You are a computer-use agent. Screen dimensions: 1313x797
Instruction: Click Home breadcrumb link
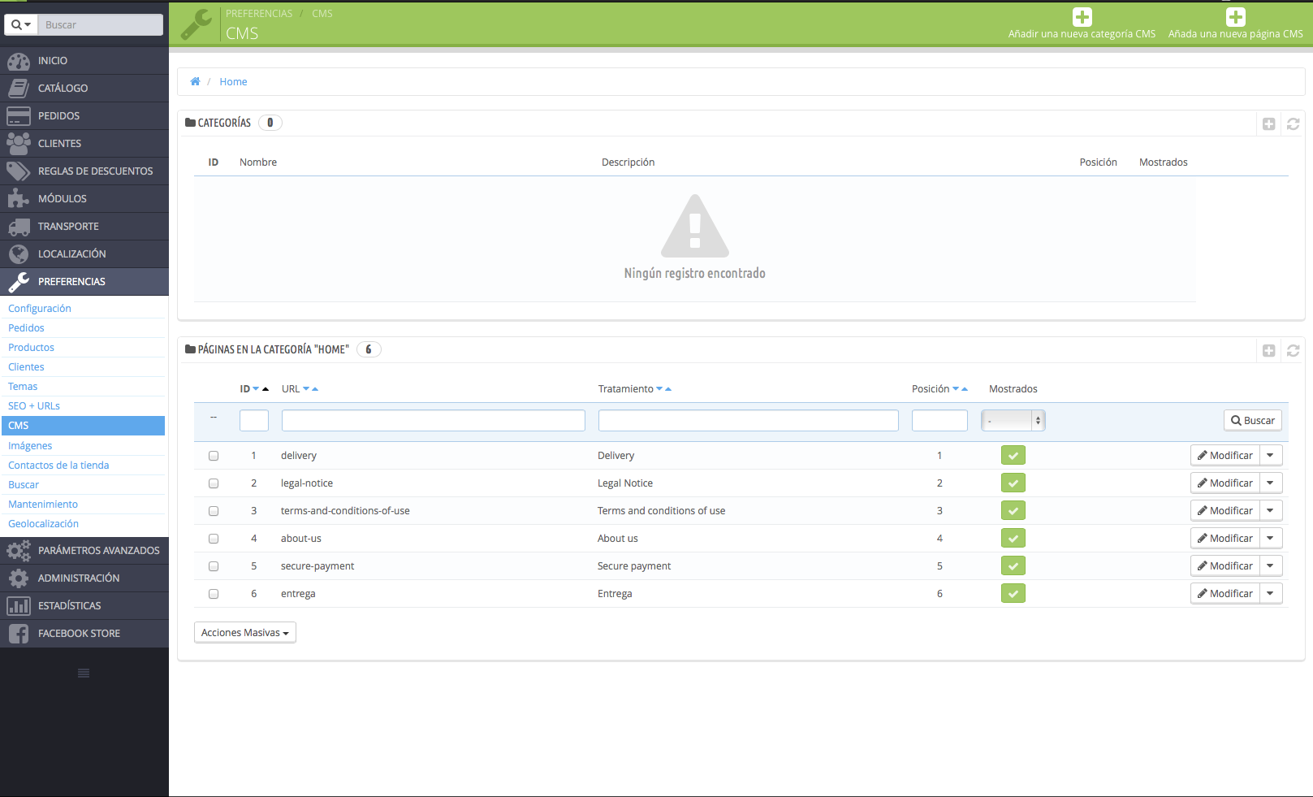(233, 82)
